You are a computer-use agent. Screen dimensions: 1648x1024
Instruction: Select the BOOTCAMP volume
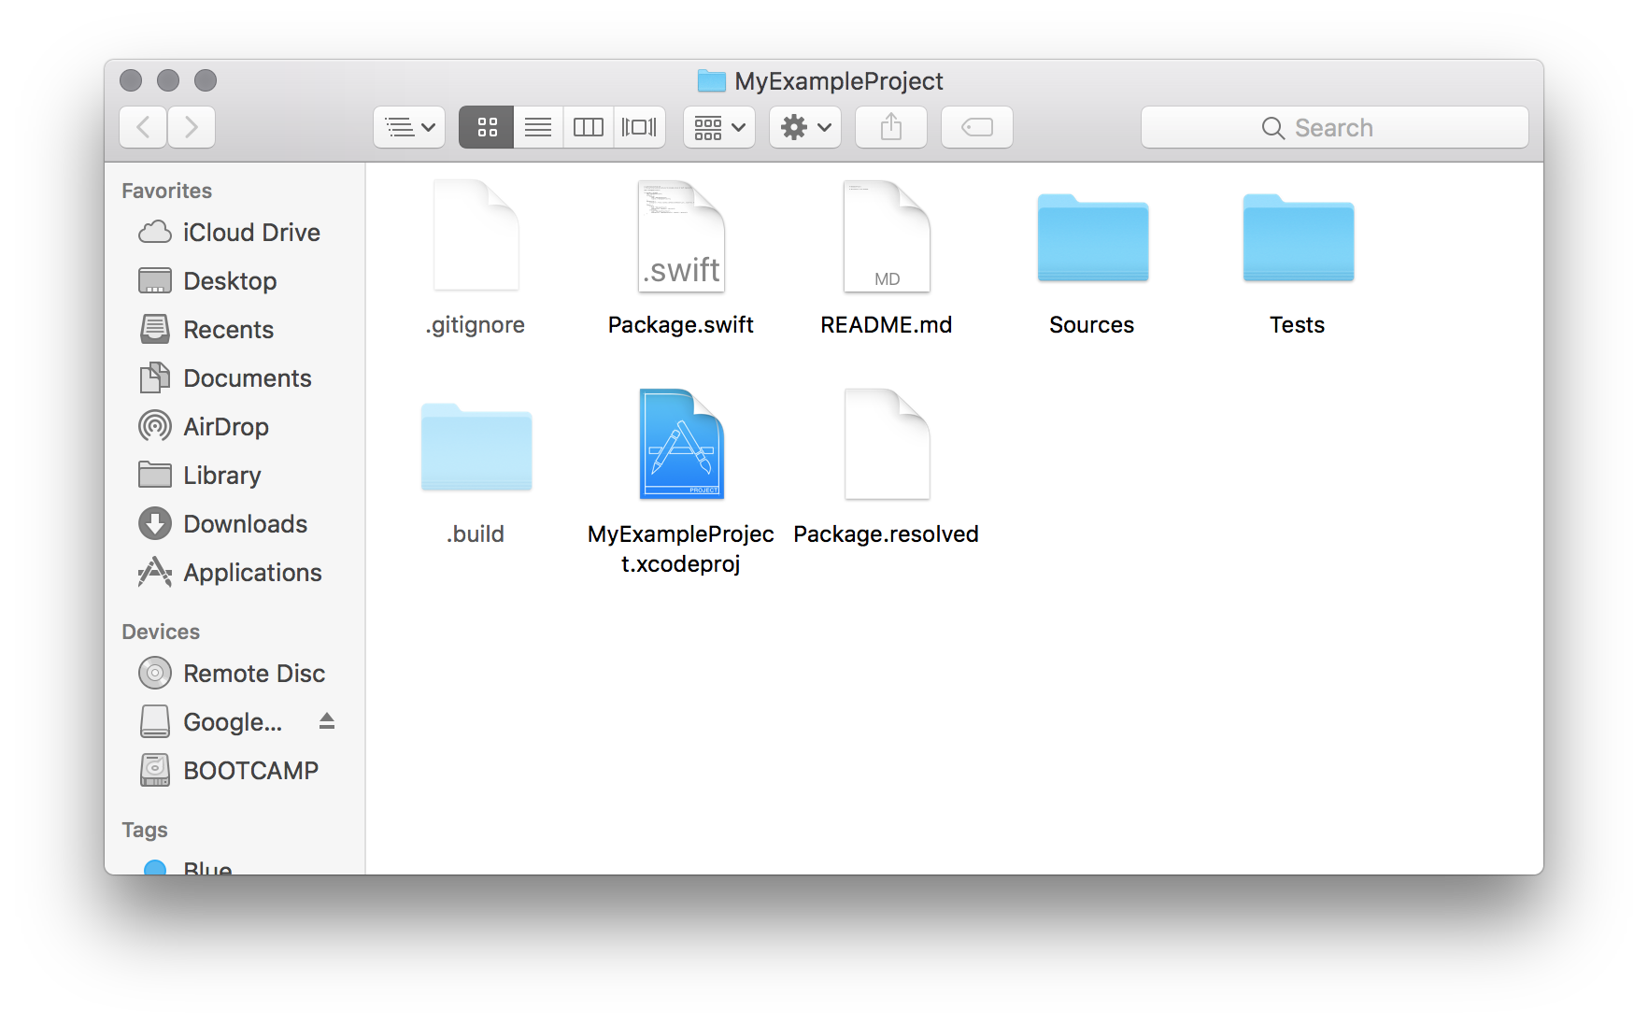pos(234,770)
